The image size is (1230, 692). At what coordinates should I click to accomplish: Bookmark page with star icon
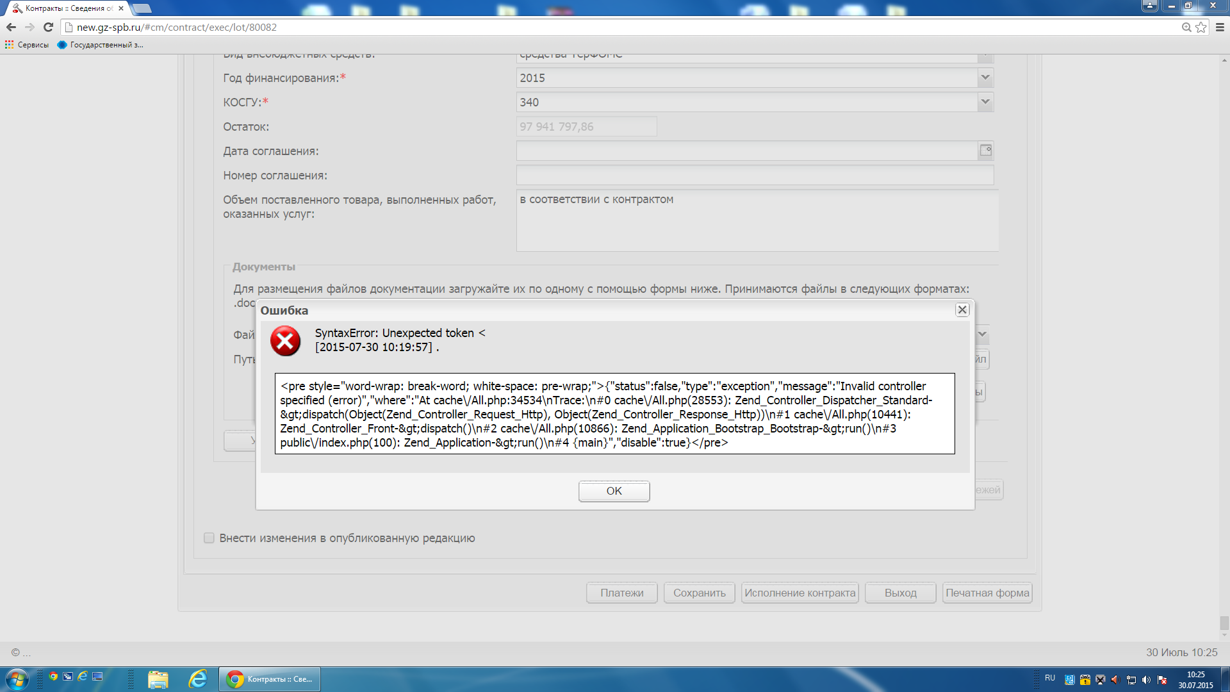click(1201, 27)
